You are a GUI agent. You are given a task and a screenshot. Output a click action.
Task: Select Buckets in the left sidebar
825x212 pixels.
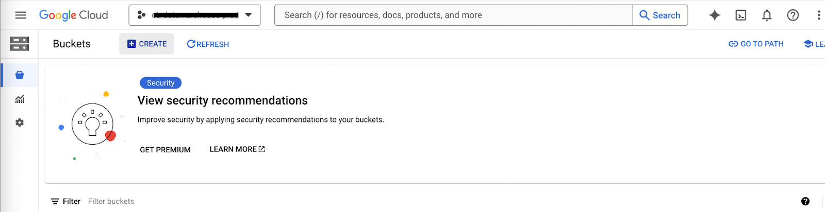pyautogui.click(x=20, y=76)
